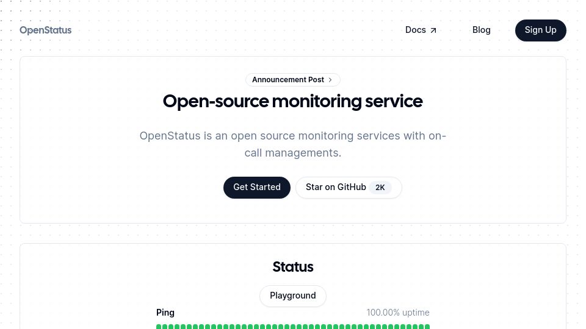Go to the Blog page
This screenshot has height=329, width=586.
482,30
